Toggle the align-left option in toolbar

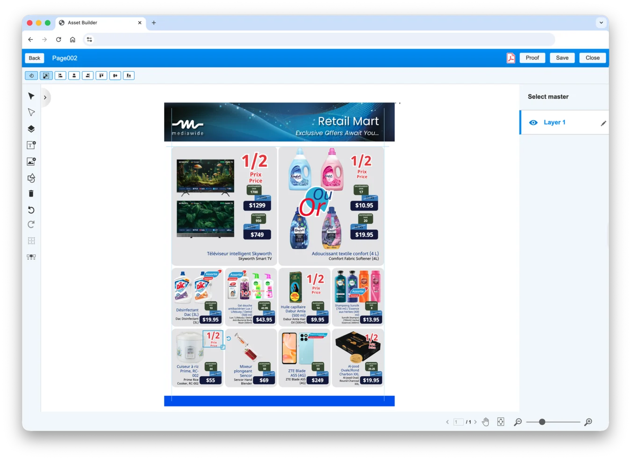click(60, 75)
